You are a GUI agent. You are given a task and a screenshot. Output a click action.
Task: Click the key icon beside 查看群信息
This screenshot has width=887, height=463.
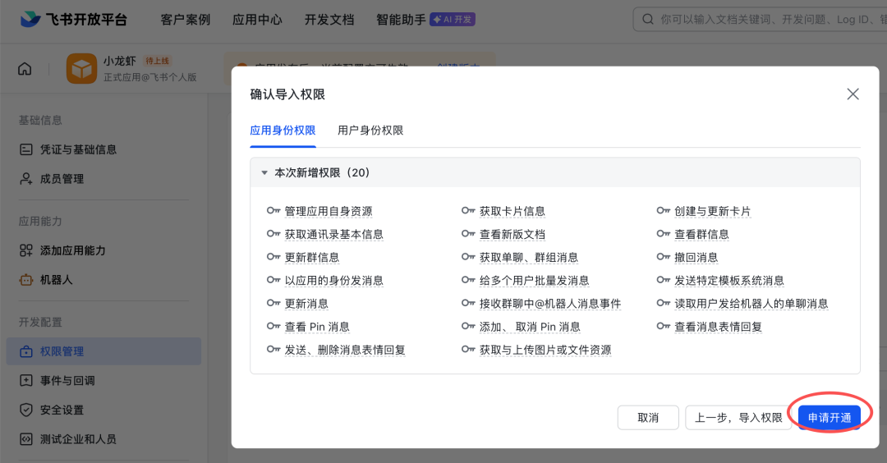pos(664,234)
